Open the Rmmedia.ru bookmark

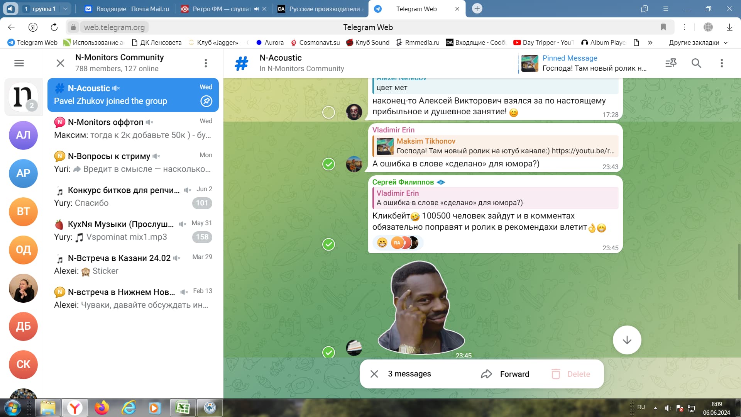pos(418,42)
